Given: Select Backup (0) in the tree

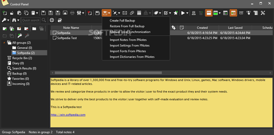Looking at the screenshot, I should 17,74.
